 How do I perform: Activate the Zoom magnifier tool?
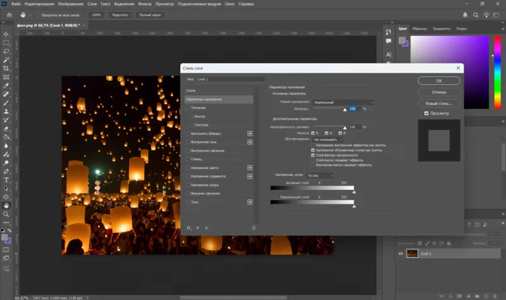(x=6, y=214)
